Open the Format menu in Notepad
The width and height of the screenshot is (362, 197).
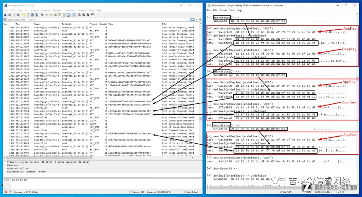coord(223,10)
